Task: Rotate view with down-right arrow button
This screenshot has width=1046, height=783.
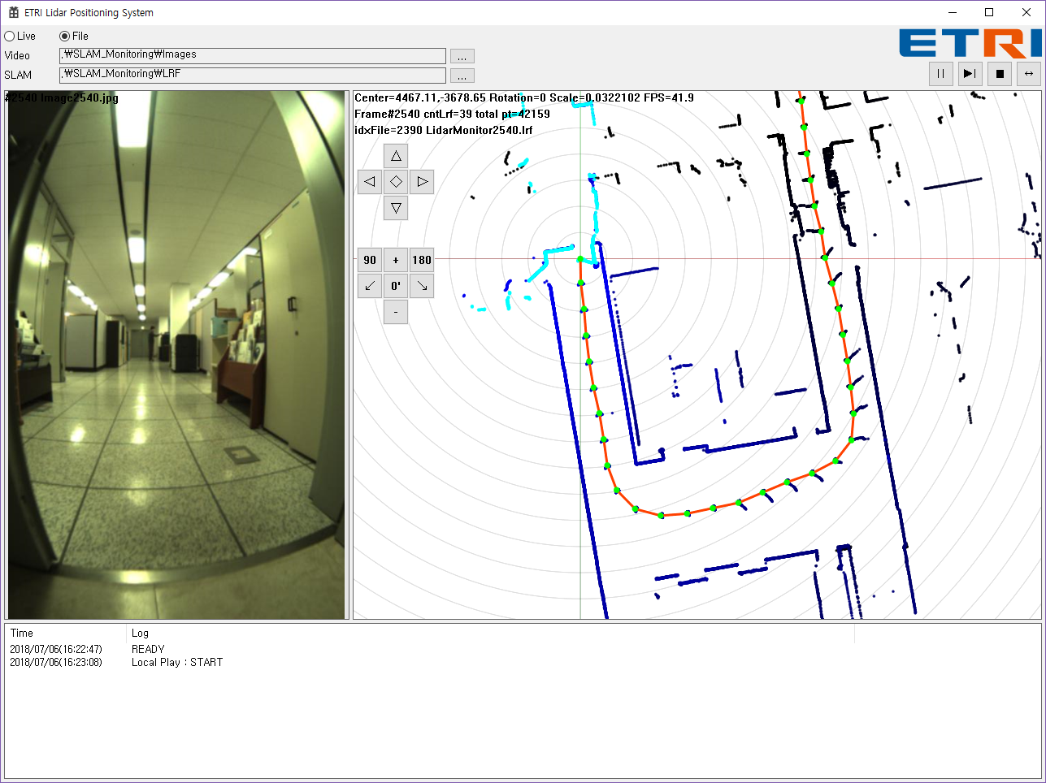Action: (422, 286)
